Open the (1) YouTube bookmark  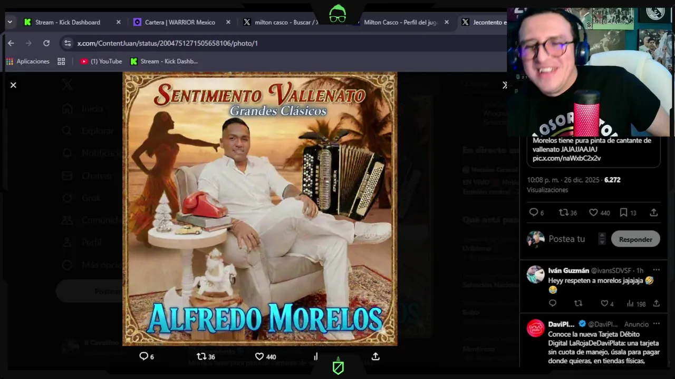point(101,61)
